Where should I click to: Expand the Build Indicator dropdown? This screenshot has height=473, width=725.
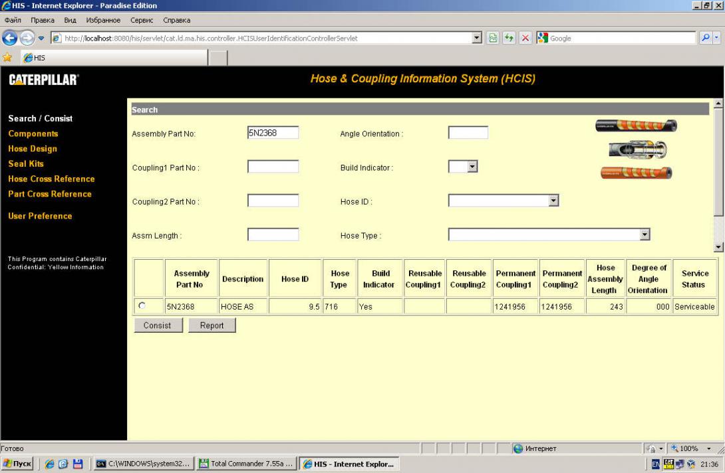coord(472,167)
